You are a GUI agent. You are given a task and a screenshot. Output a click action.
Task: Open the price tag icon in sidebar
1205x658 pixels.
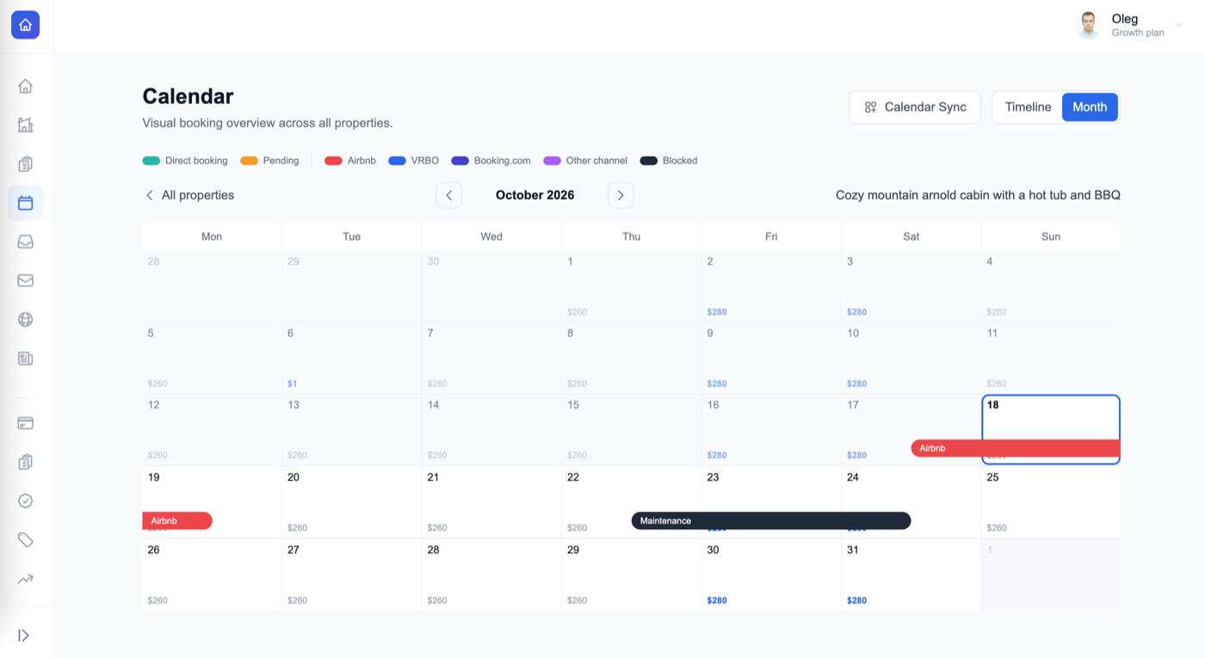(x=26, y=539)
